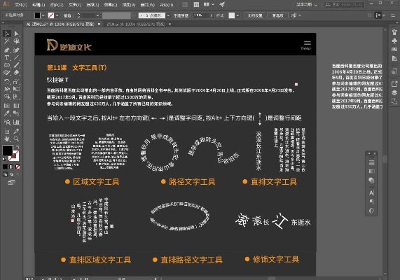The width and height of the screenshot is (400, 280).
Task: Select the Rotate tool
Action: pos(7,82)
